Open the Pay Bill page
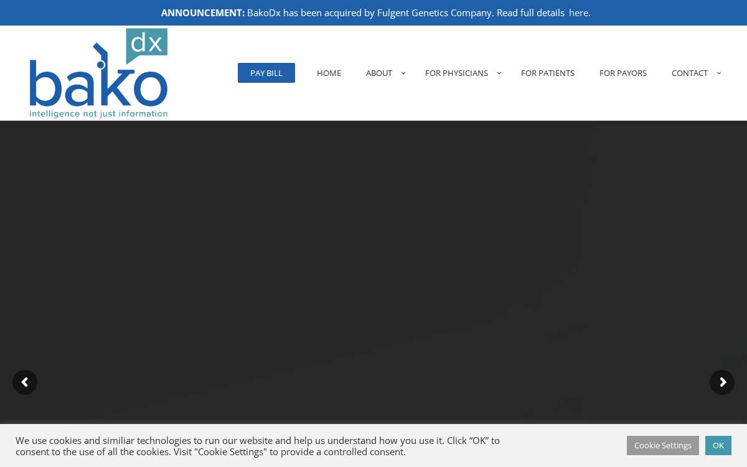This screenshot has height=467, width=747. point(266,73)
